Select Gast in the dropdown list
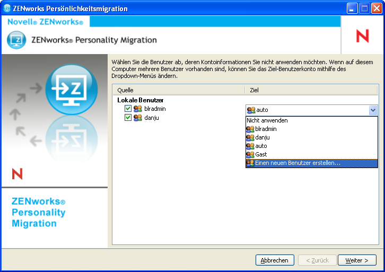 [x=312, y=154]
